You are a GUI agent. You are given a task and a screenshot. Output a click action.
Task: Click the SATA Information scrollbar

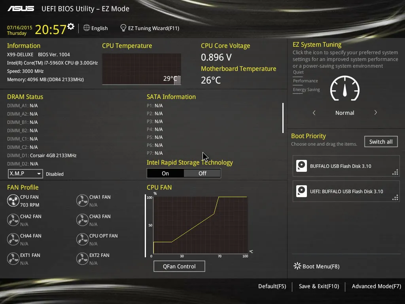tap(283, 118)
